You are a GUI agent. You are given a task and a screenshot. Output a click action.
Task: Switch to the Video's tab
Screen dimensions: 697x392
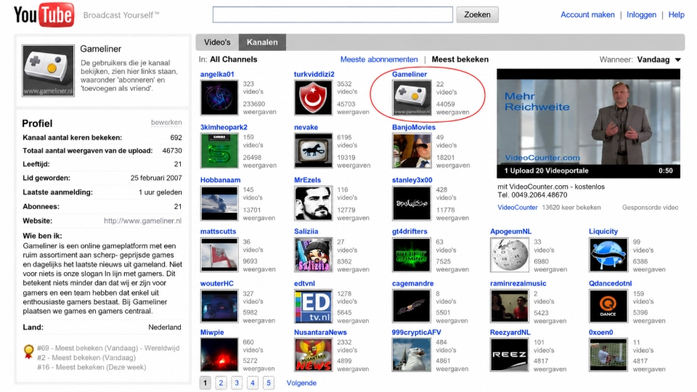point(217,42)
